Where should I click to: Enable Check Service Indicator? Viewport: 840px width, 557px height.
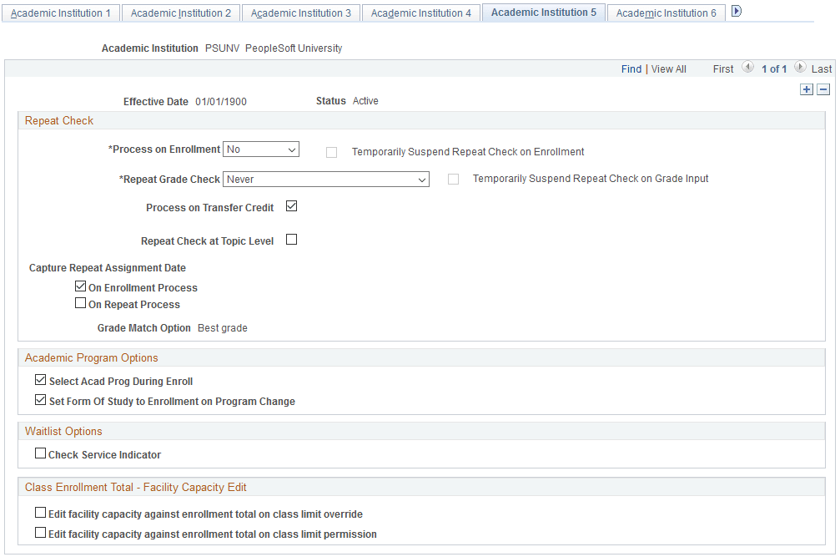pyautogui.click(x=40, y=453)
